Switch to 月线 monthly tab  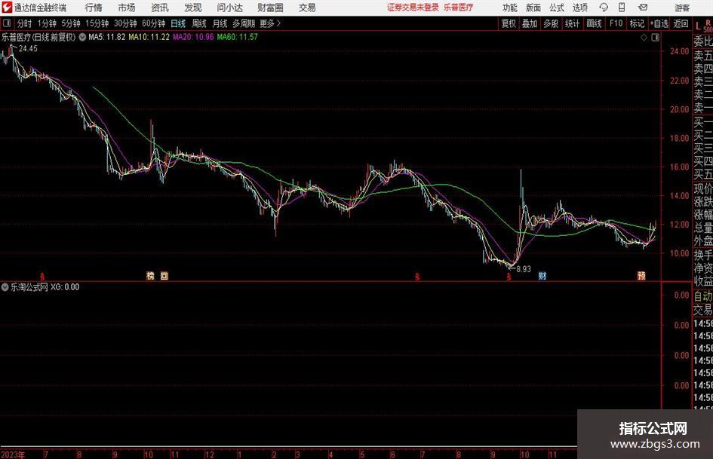click(220, 23)
